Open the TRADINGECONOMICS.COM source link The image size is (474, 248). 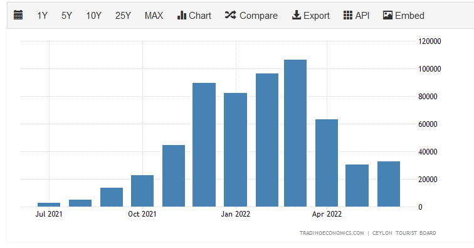coord(332,233)
